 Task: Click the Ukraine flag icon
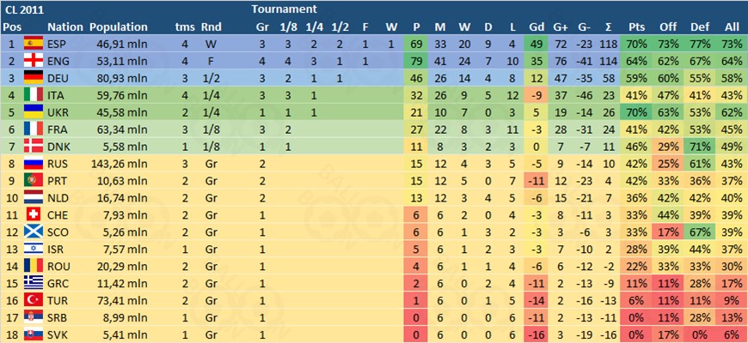coord(33,113)
